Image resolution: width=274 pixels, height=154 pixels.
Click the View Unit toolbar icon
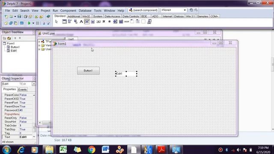pyautogui.click(x=6, y=23)
